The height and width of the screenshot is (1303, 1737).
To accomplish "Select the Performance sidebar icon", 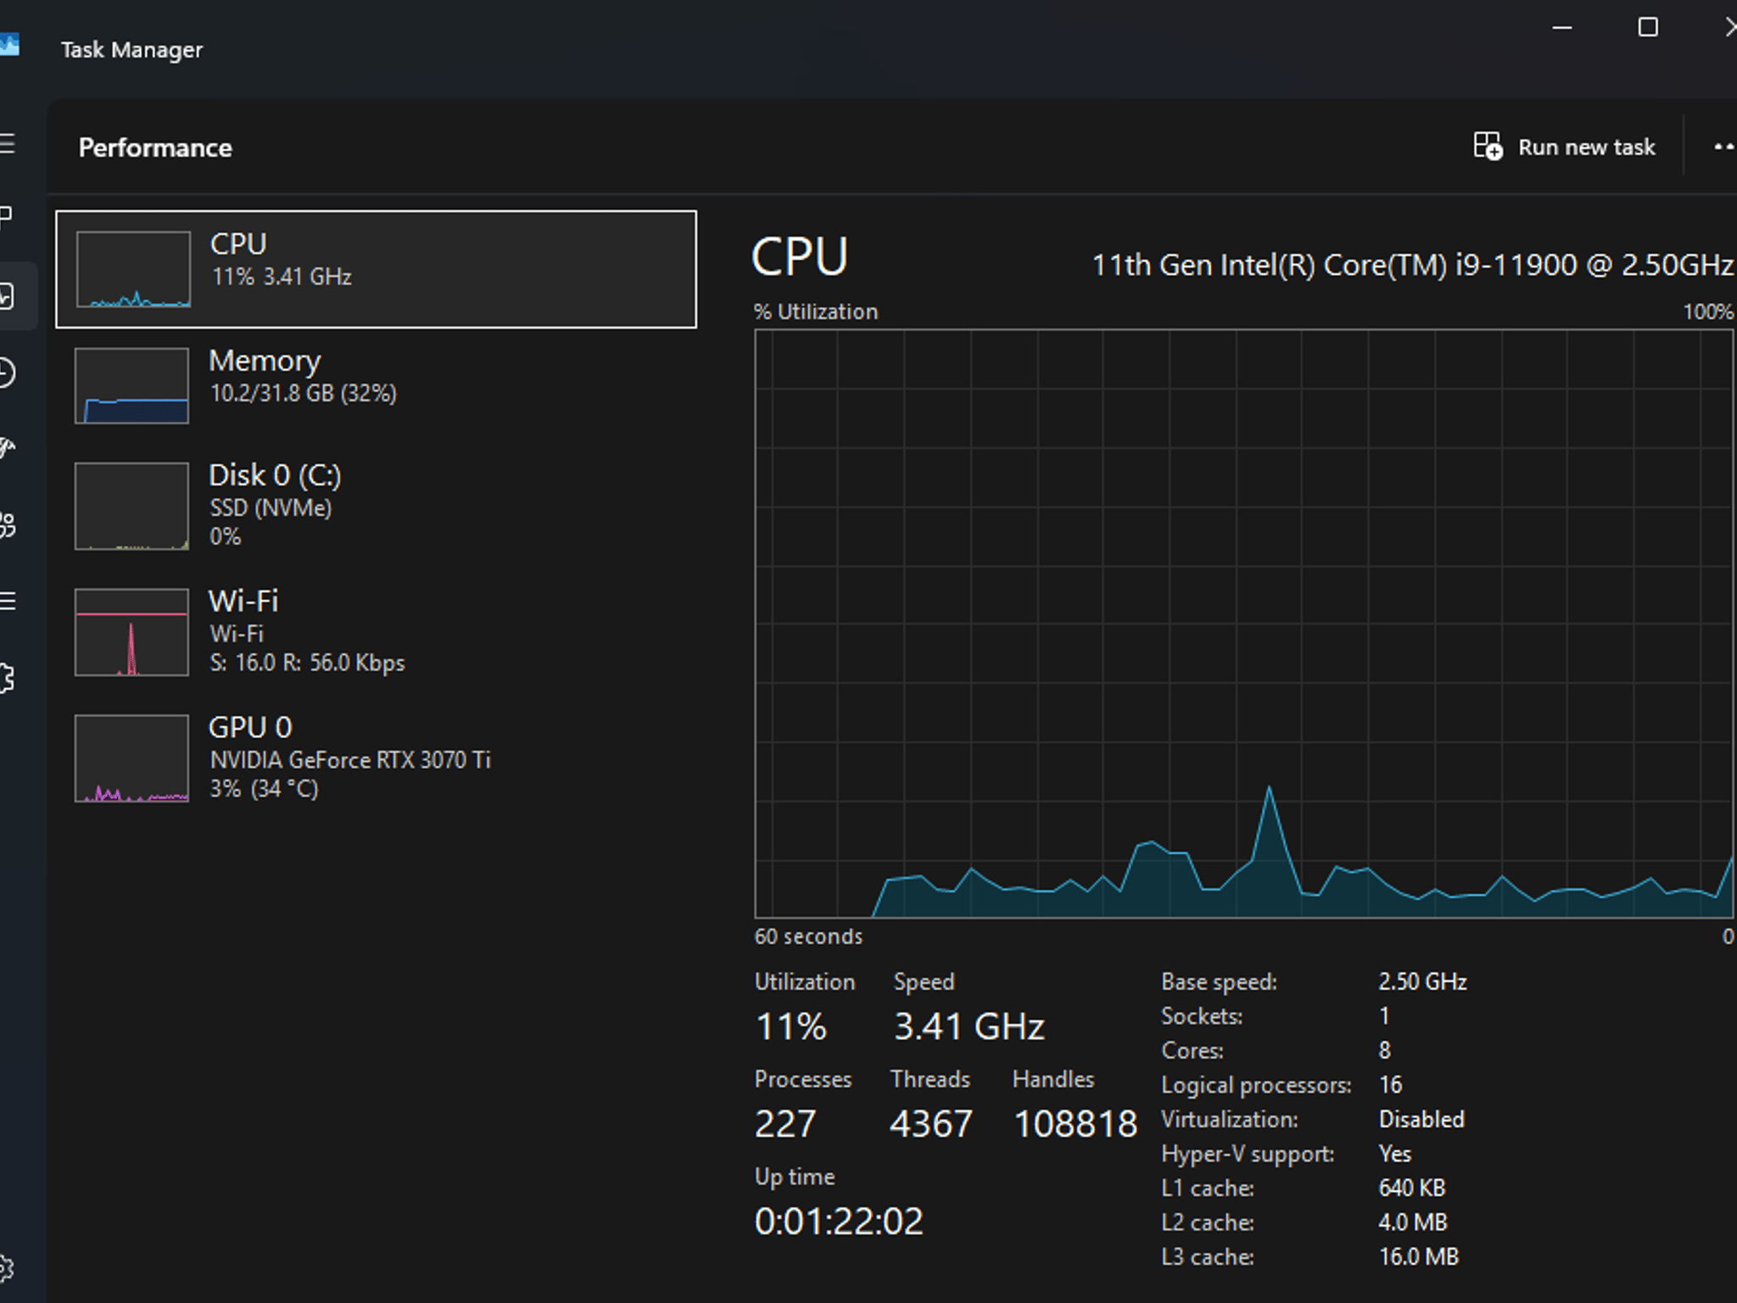I will coord(7,296).
